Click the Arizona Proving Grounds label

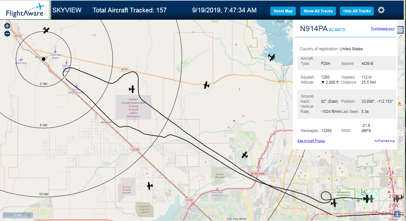pyautogui.click(x=126, y=190)
